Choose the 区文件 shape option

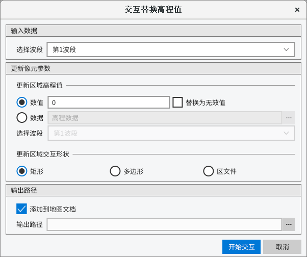pyautogui.click(x=209, y=171)
